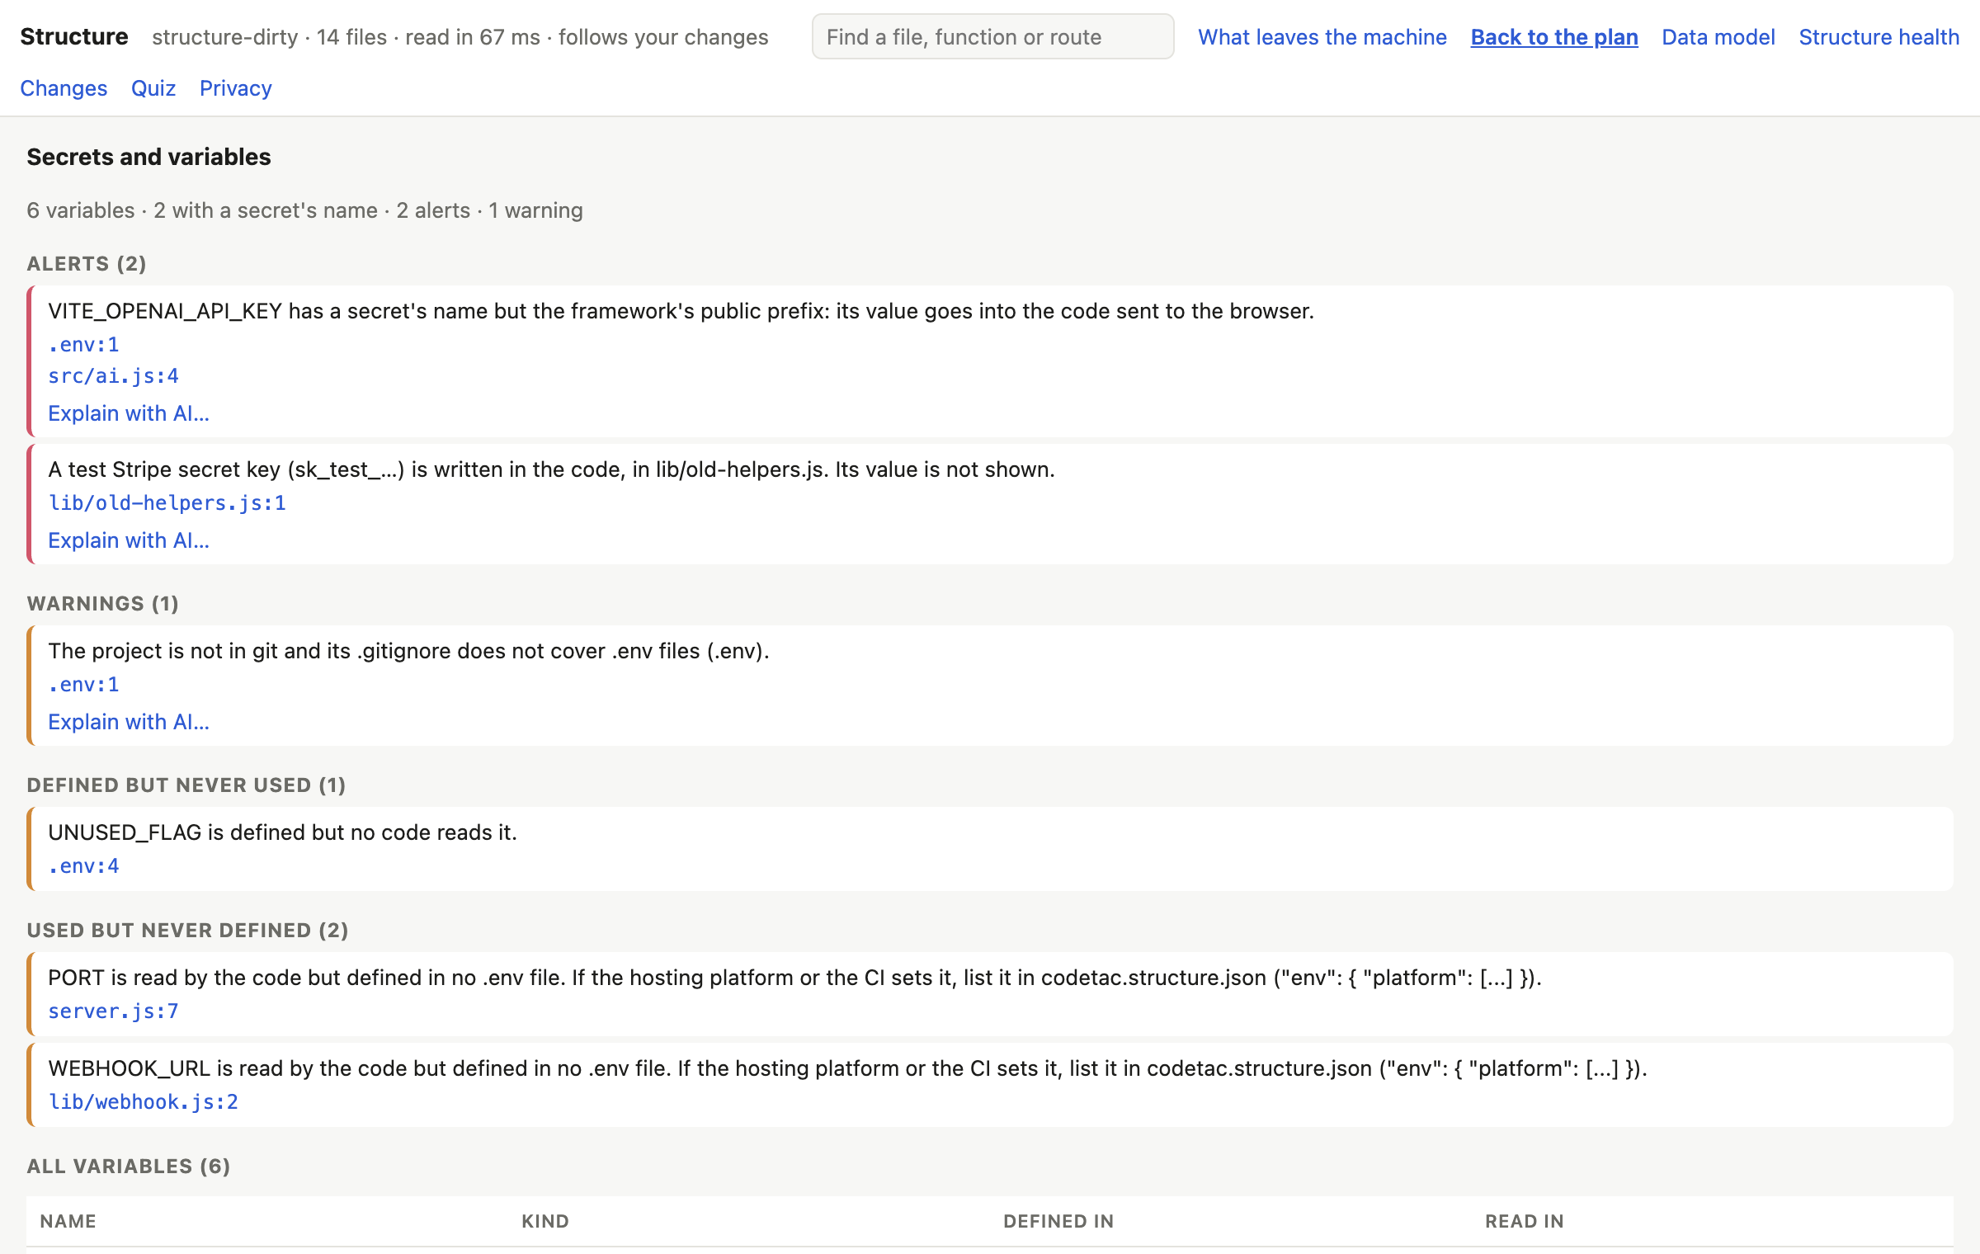1980x1254 pixels.
Task: Click the 'USED BUT NEVER DEFINED (2)' label
Action: (x=188, y=930)
